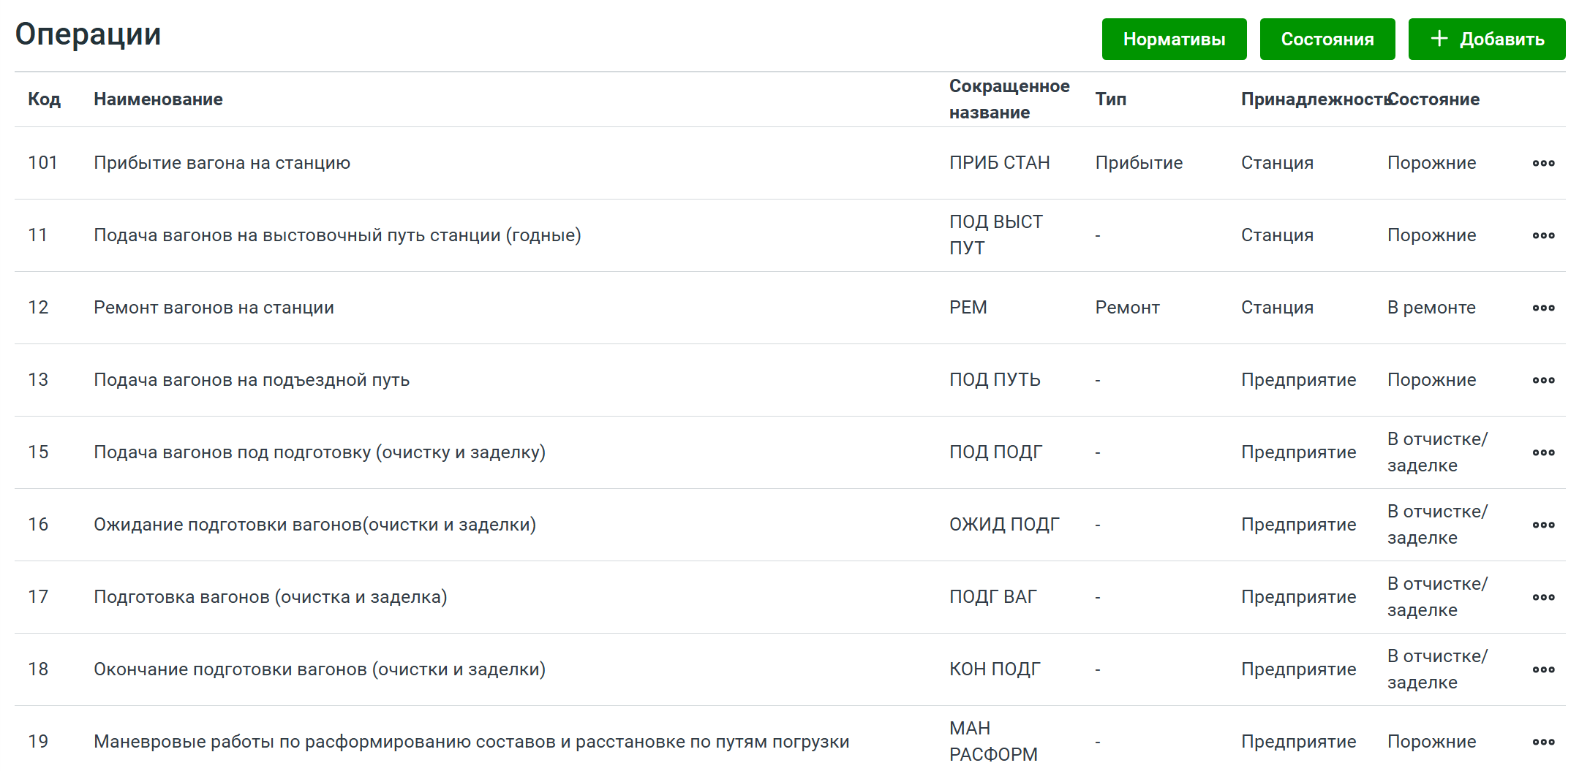Image resolution: width=1590 pixels, height=771 pixels.
Task: Open three-dot menu for operation 15
Action: pyautogui.click(x=1543, y=452)
